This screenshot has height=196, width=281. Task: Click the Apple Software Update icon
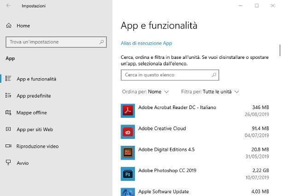pyautogui.click(x=128, y=192)
